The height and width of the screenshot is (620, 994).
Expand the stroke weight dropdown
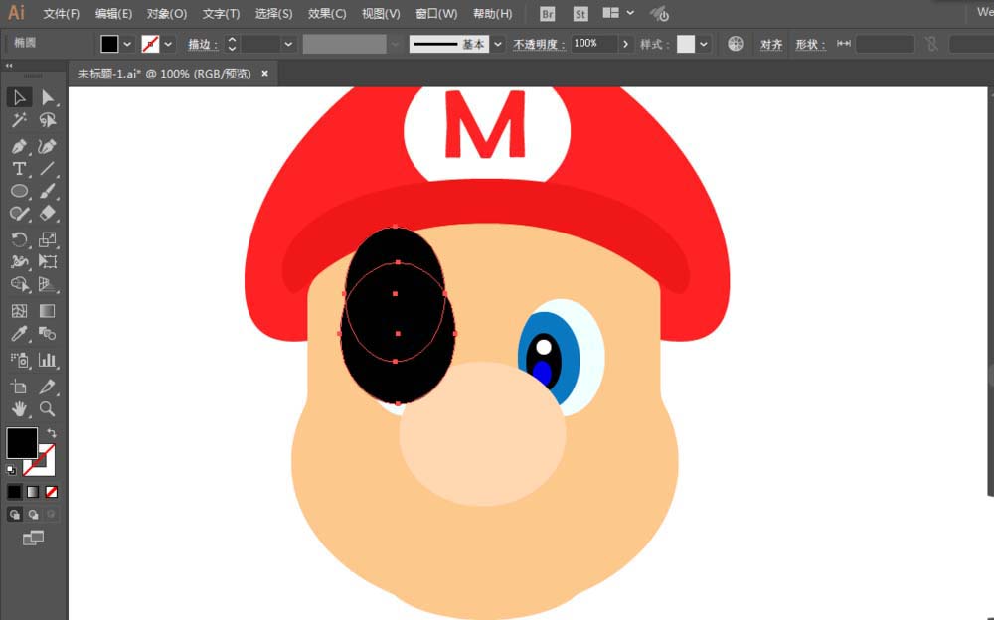click(288, 44)
